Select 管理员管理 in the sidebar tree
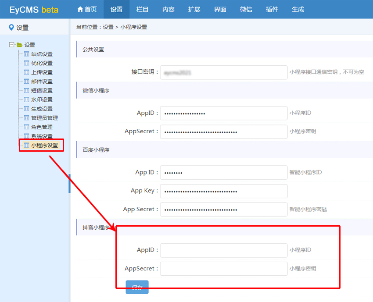Image resolution: width=373 pixels, height=302 pixels. click(44, 118)
